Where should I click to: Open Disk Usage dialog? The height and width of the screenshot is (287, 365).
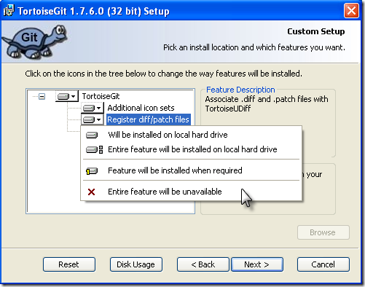(x=136, y=264)
